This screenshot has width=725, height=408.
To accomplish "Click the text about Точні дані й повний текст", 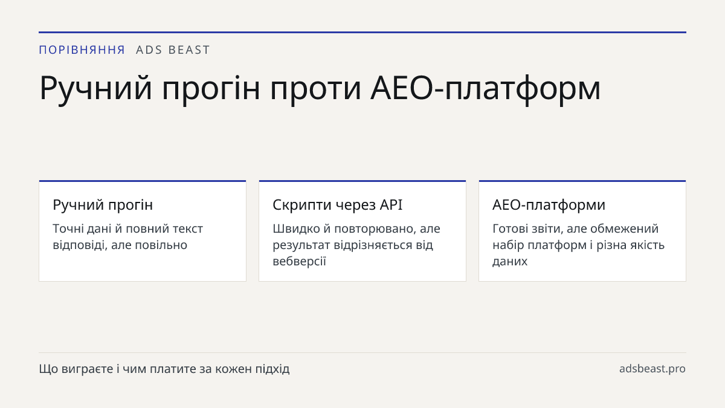I will [127, 237].
